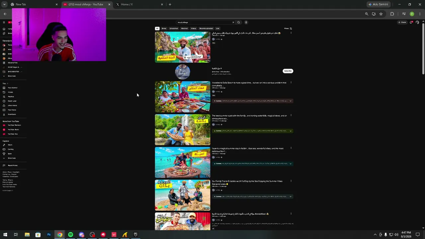Show more subscriptions in the sidebar
The image size is (425, 239).
(12, 76)
